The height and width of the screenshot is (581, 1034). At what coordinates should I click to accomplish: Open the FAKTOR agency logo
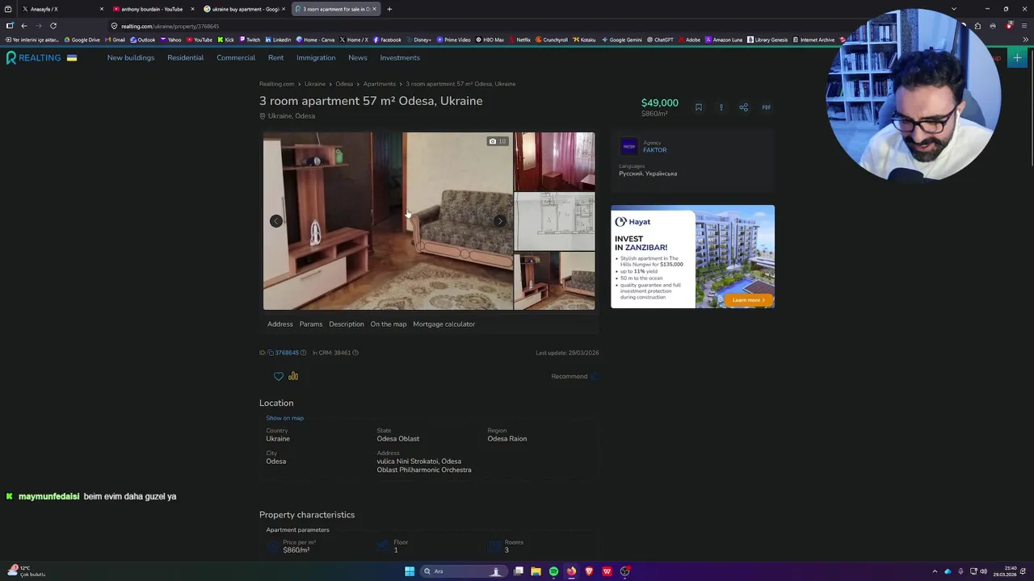[x=628, y=146]
